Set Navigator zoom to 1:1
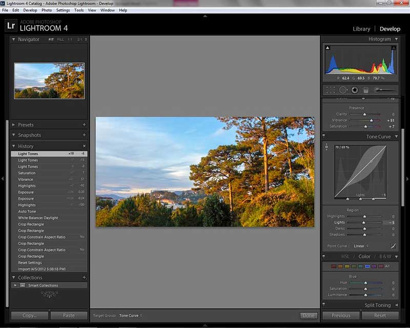 coord(70,39)
